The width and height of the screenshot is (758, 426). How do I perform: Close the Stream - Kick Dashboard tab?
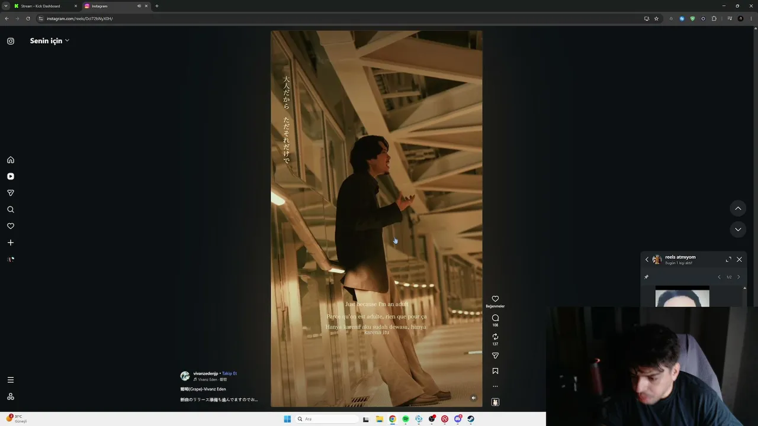click(x=76, y=6)
